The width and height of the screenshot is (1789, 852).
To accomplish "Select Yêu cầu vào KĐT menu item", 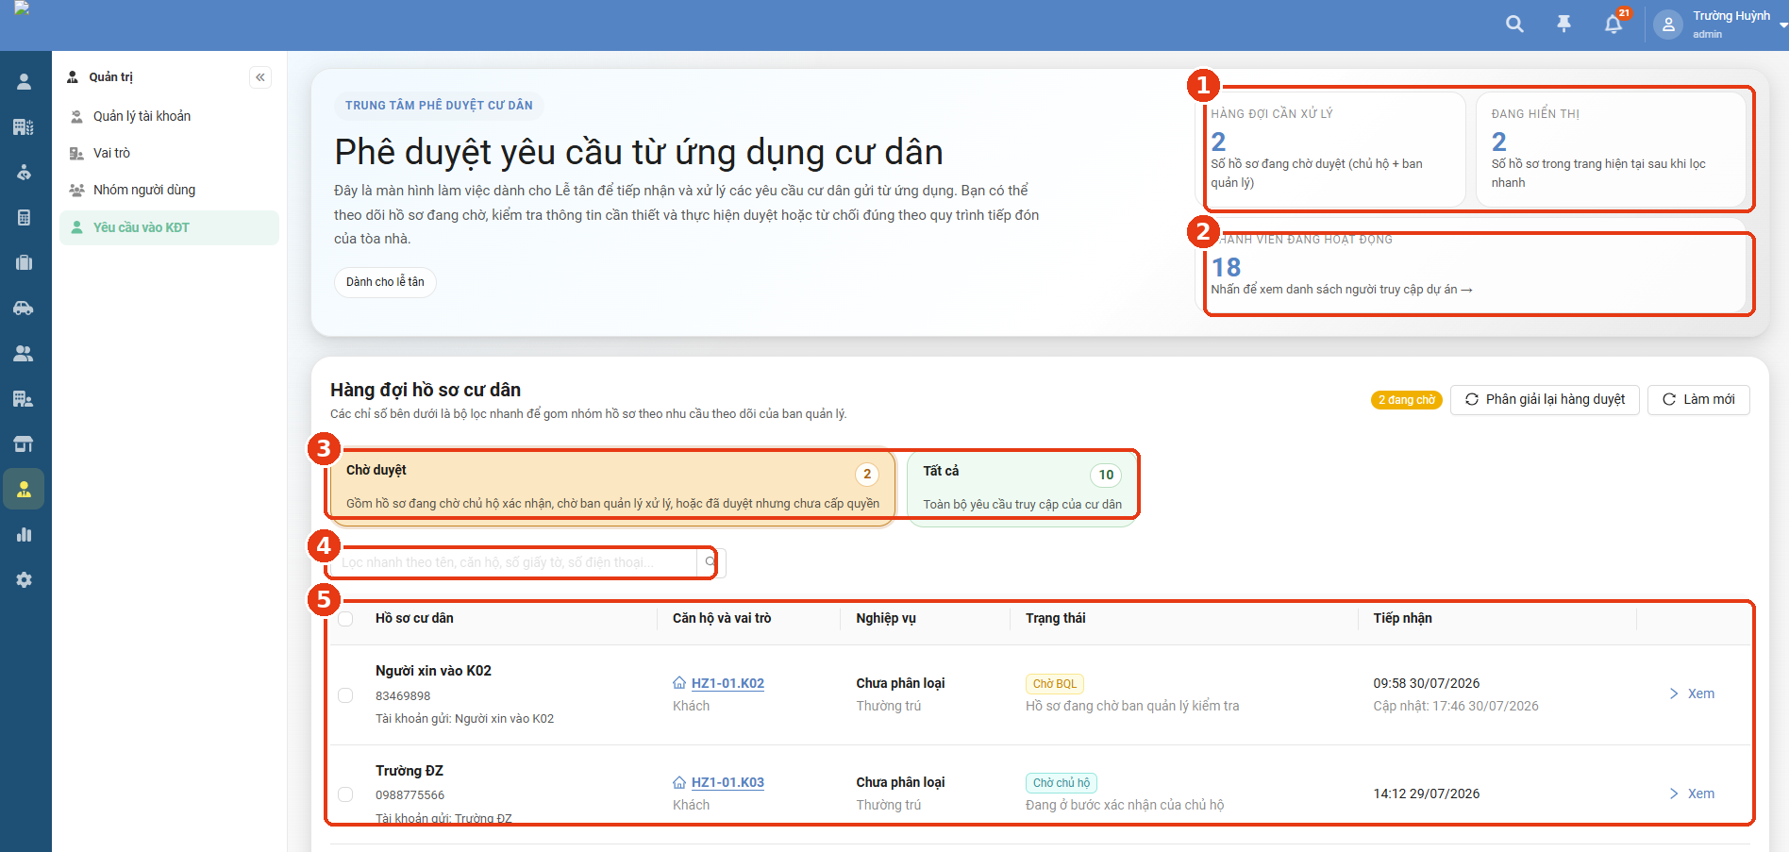I will (170, 227).
